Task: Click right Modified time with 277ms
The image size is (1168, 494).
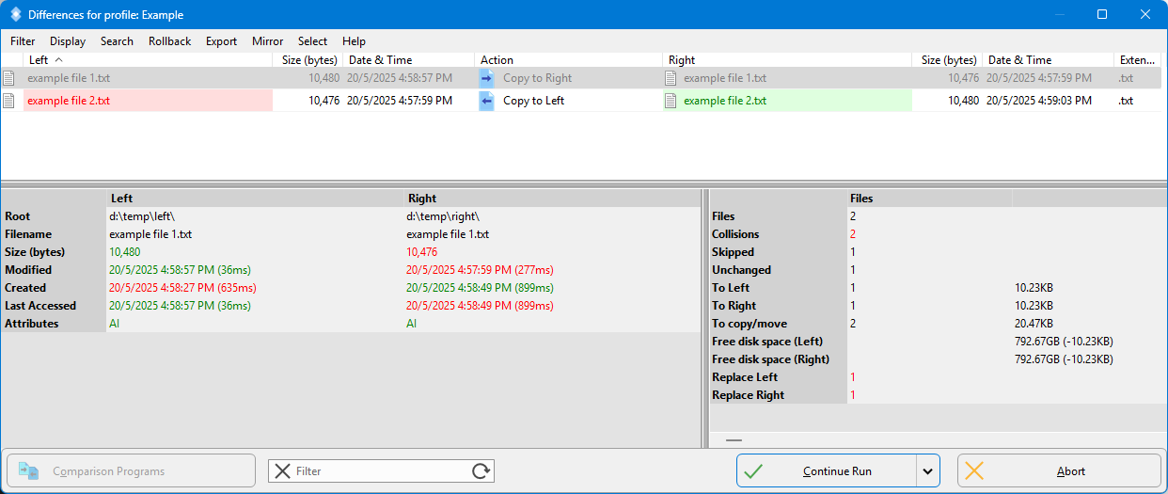Action: pos(479,270)
